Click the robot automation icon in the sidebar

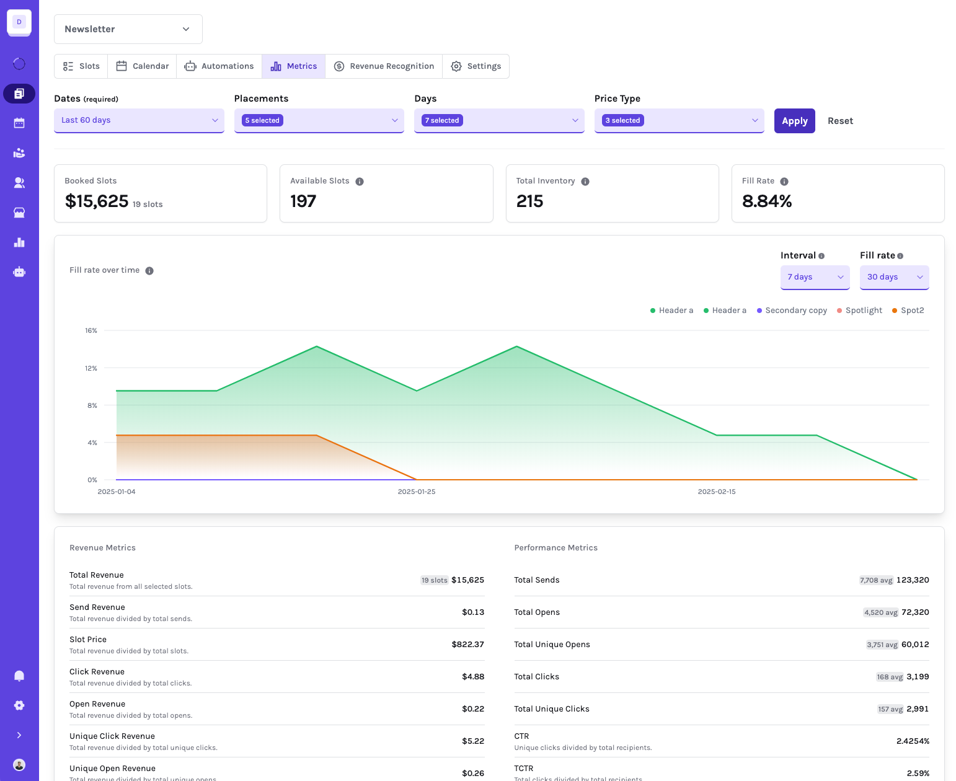click(19, 272)
